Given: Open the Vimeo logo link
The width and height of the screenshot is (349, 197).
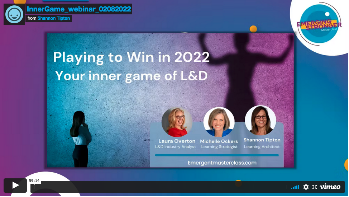Looking at the screenshot, I should (x=330, y=187).
